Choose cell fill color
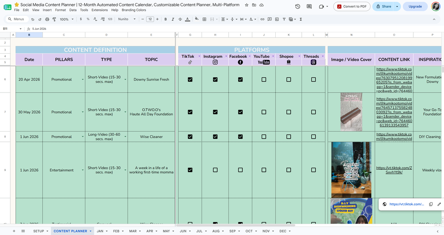 [197, 19]
